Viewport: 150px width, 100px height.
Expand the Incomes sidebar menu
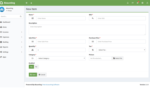[11, 32]
